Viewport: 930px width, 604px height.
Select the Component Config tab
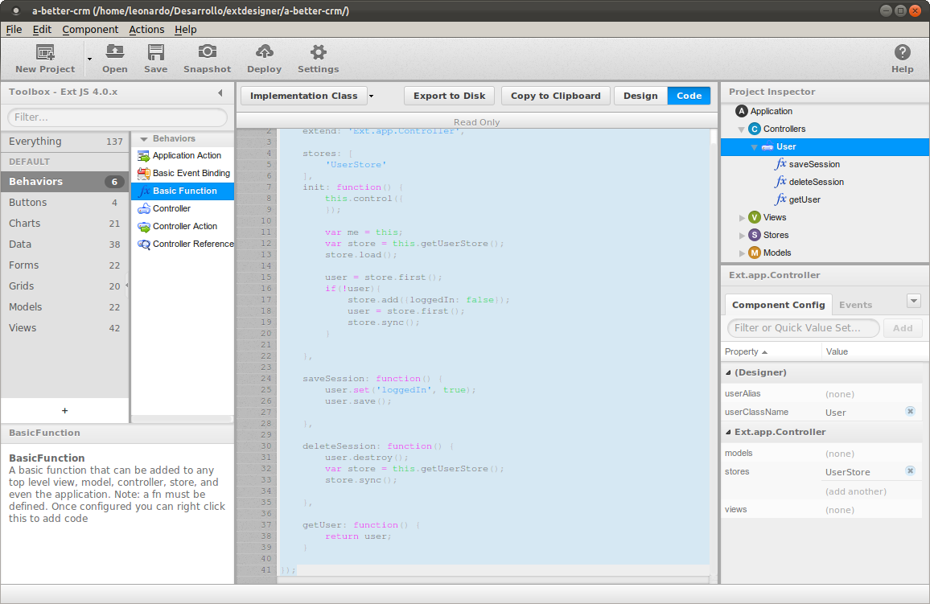pyautogui.click(x=778, y=305)
